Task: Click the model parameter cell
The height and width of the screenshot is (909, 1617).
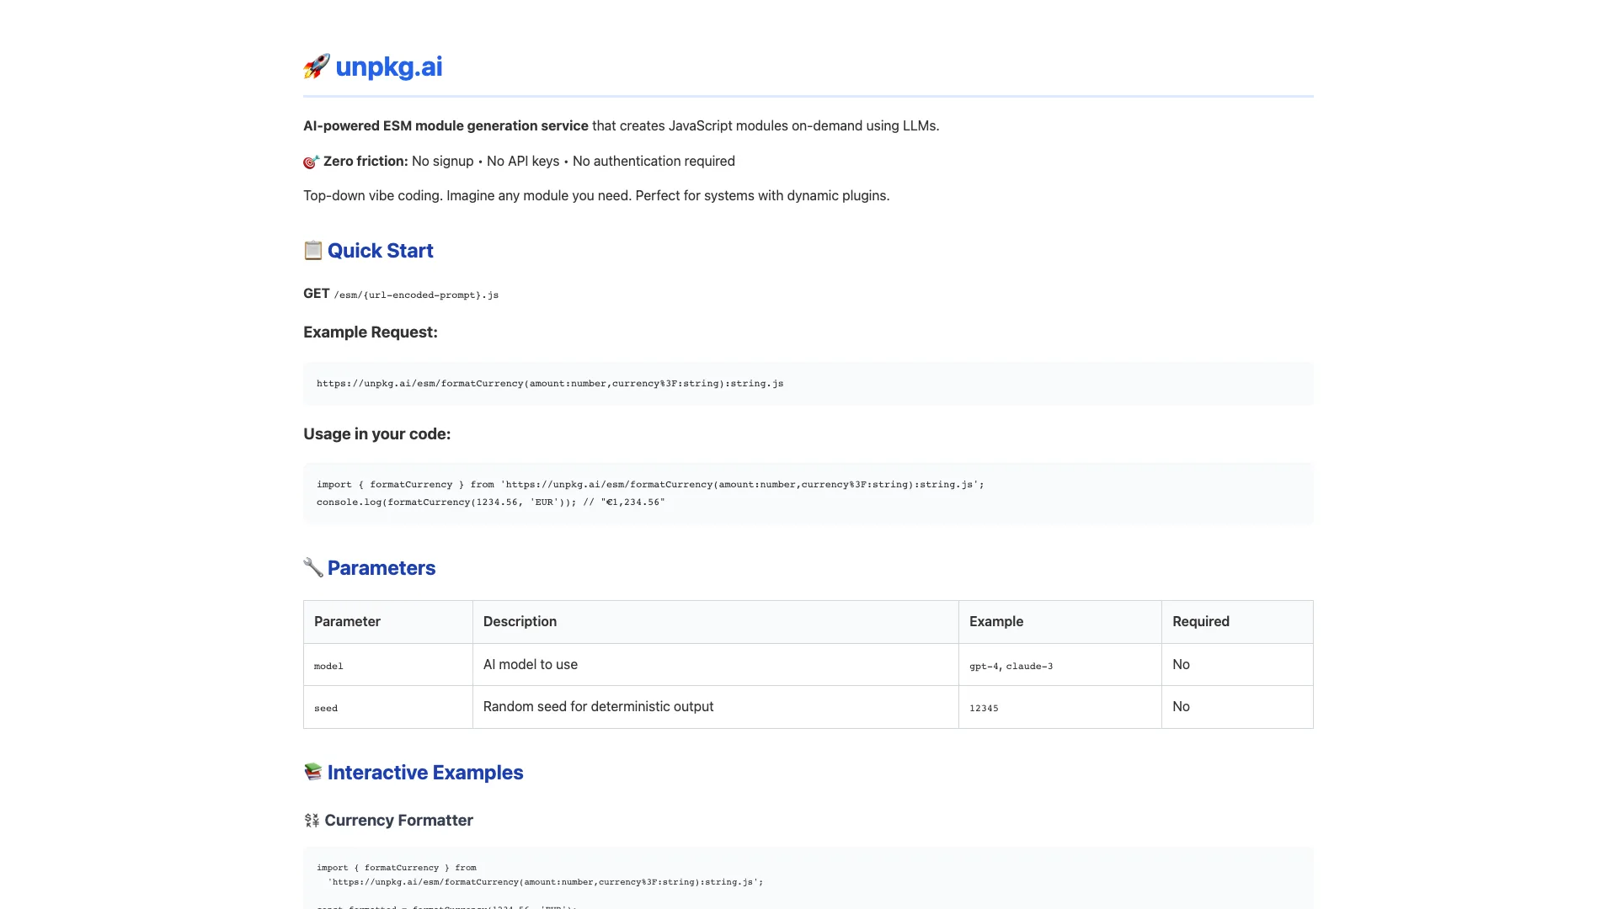Action: 388,665
